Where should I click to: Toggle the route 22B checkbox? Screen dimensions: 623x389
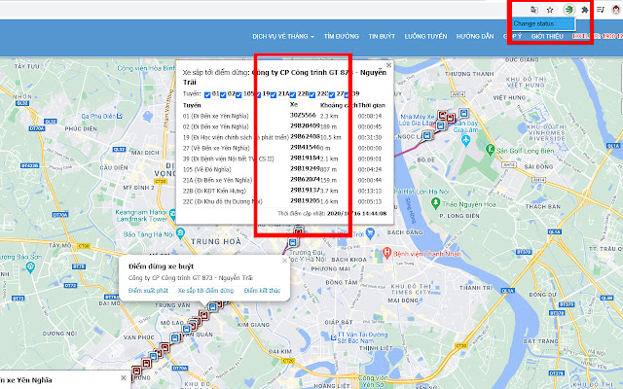pos(293,95)
